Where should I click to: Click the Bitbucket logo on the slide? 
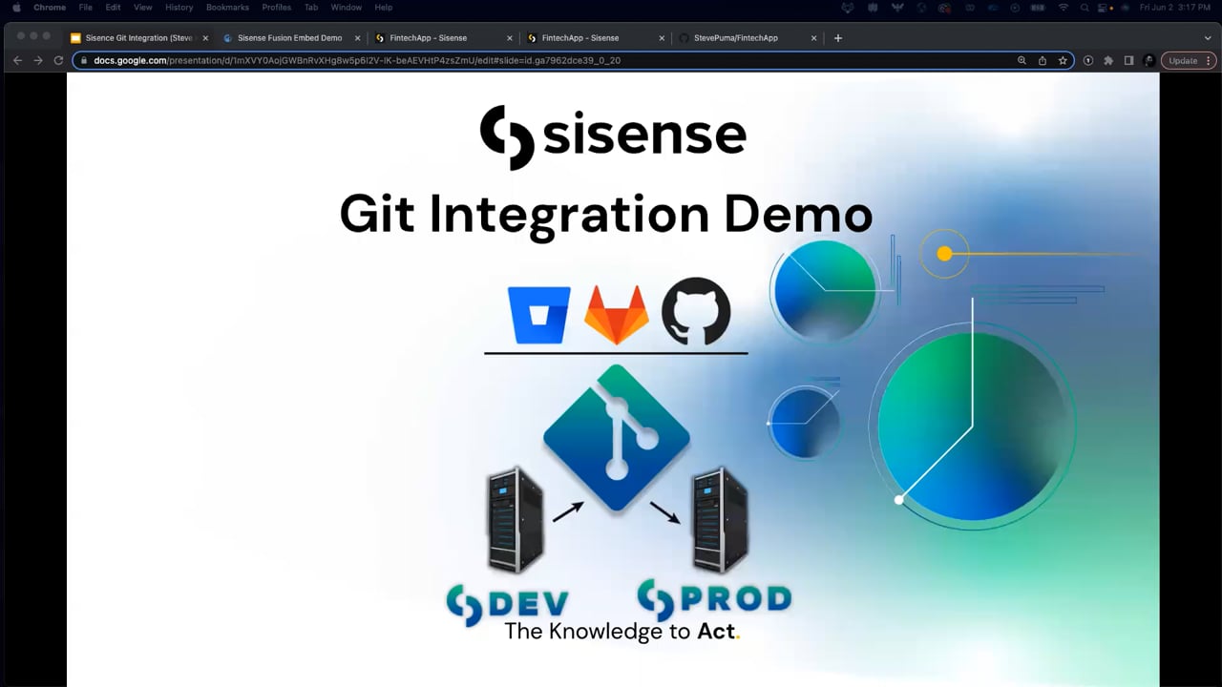pos(539,313)
